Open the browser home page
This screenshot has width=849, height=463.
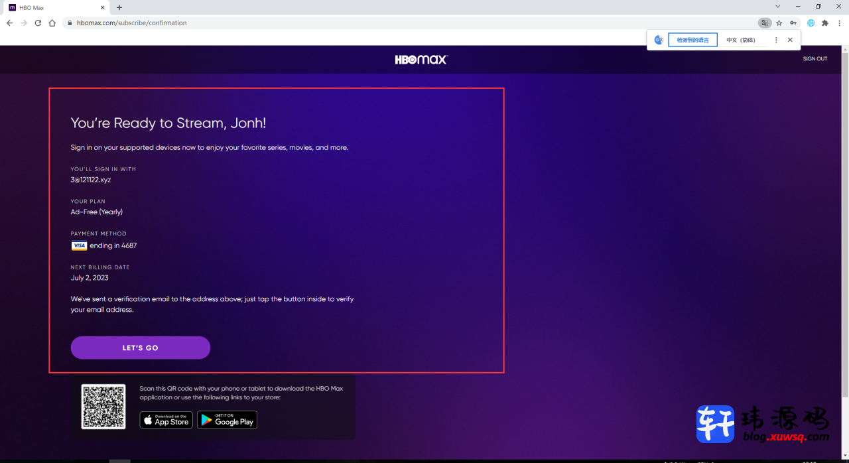click(x=52, y=23)
